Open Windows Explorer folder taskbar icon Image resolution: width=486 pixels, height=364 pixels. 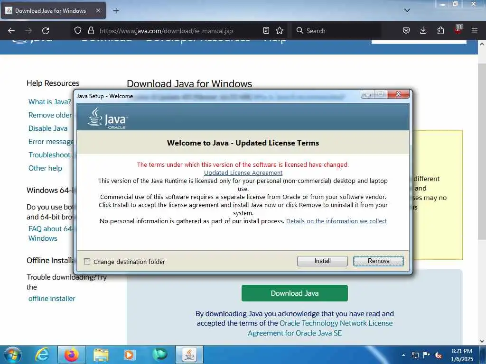(x=101, y=355)
